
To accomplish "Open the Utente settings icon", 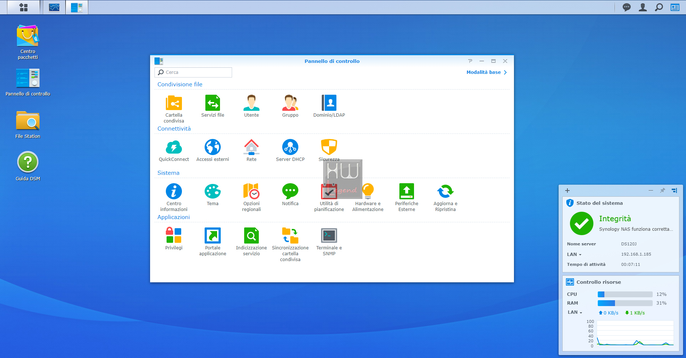I will 251,103.
